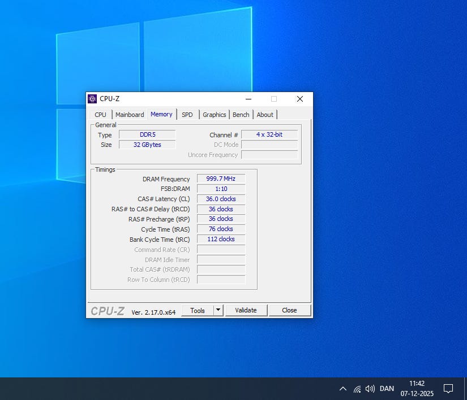Click the volume speaker tray icon
The width and height of the screenshot is (467, 400).
pyautogui.click(x=370, y=389)
